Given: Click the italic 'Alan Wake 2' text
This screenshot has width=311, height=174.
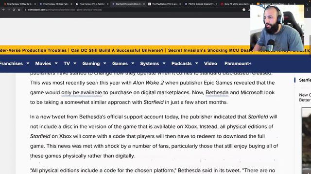Looking at the screenshot, I should click(x=148, y=83).
